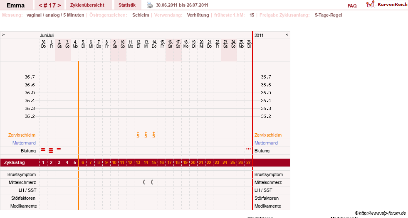
Task: Click Mittelschmerz symbol on cycle day 14
Action: click(144, 182)
